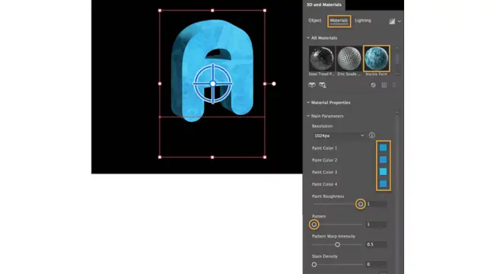Image resolution: width=487 pixels, height=274 pixels.
Task: Open the Paint Color 2 swatch
Action: 383,160
